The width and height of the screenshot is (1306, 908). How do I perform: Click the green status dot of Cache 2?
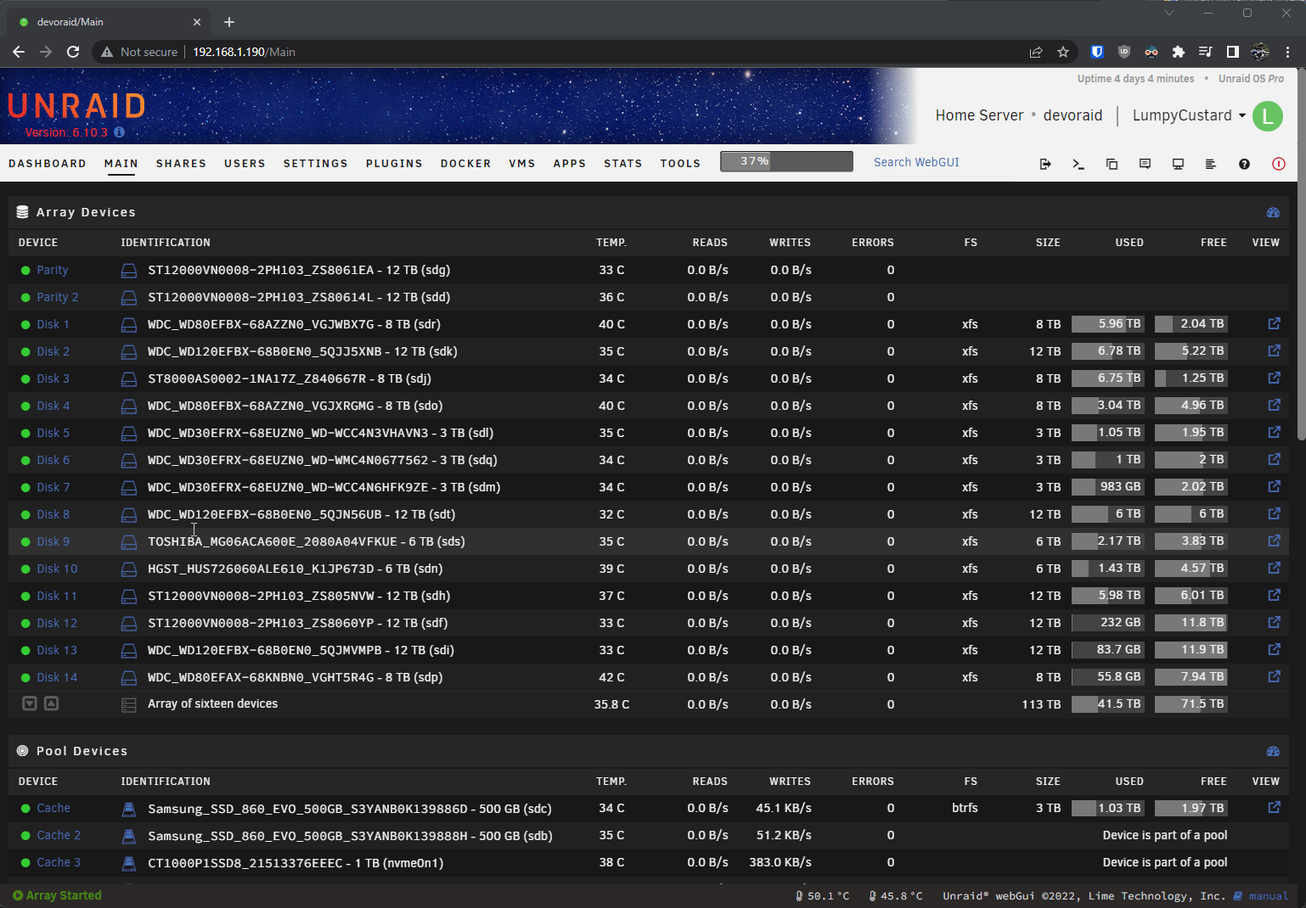25,836
